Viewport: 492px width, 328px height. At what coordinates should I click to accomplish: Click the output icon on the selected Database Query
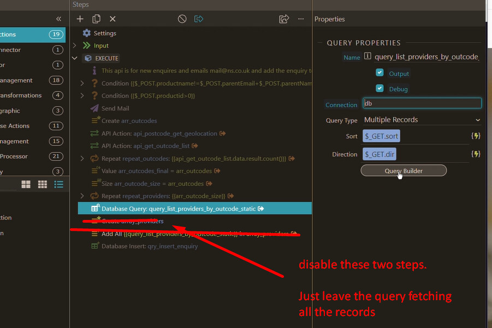point(261,208)
